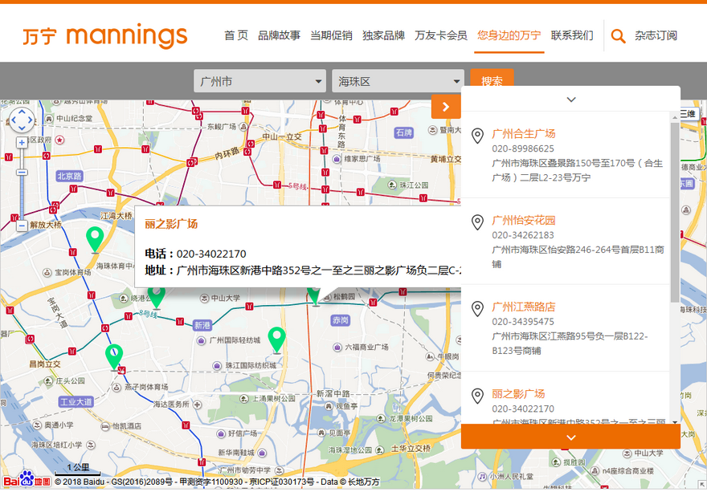The image size is (707, 492).
Task: Click the 海达医务所 hospital icon on map
Action: tap(197, 405)
